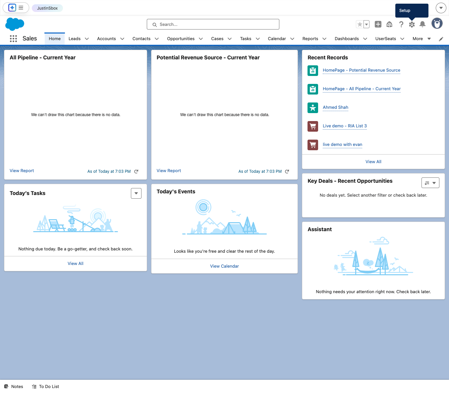
Task: Expand the More navigation menu
Action: pos(422,39)
